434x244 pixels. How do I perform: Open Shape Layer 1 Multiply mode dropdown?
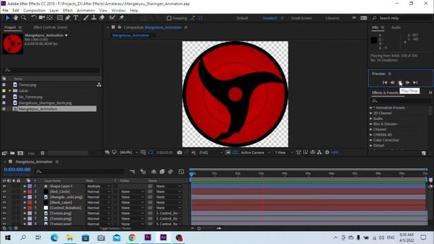[x=98, y=186]
